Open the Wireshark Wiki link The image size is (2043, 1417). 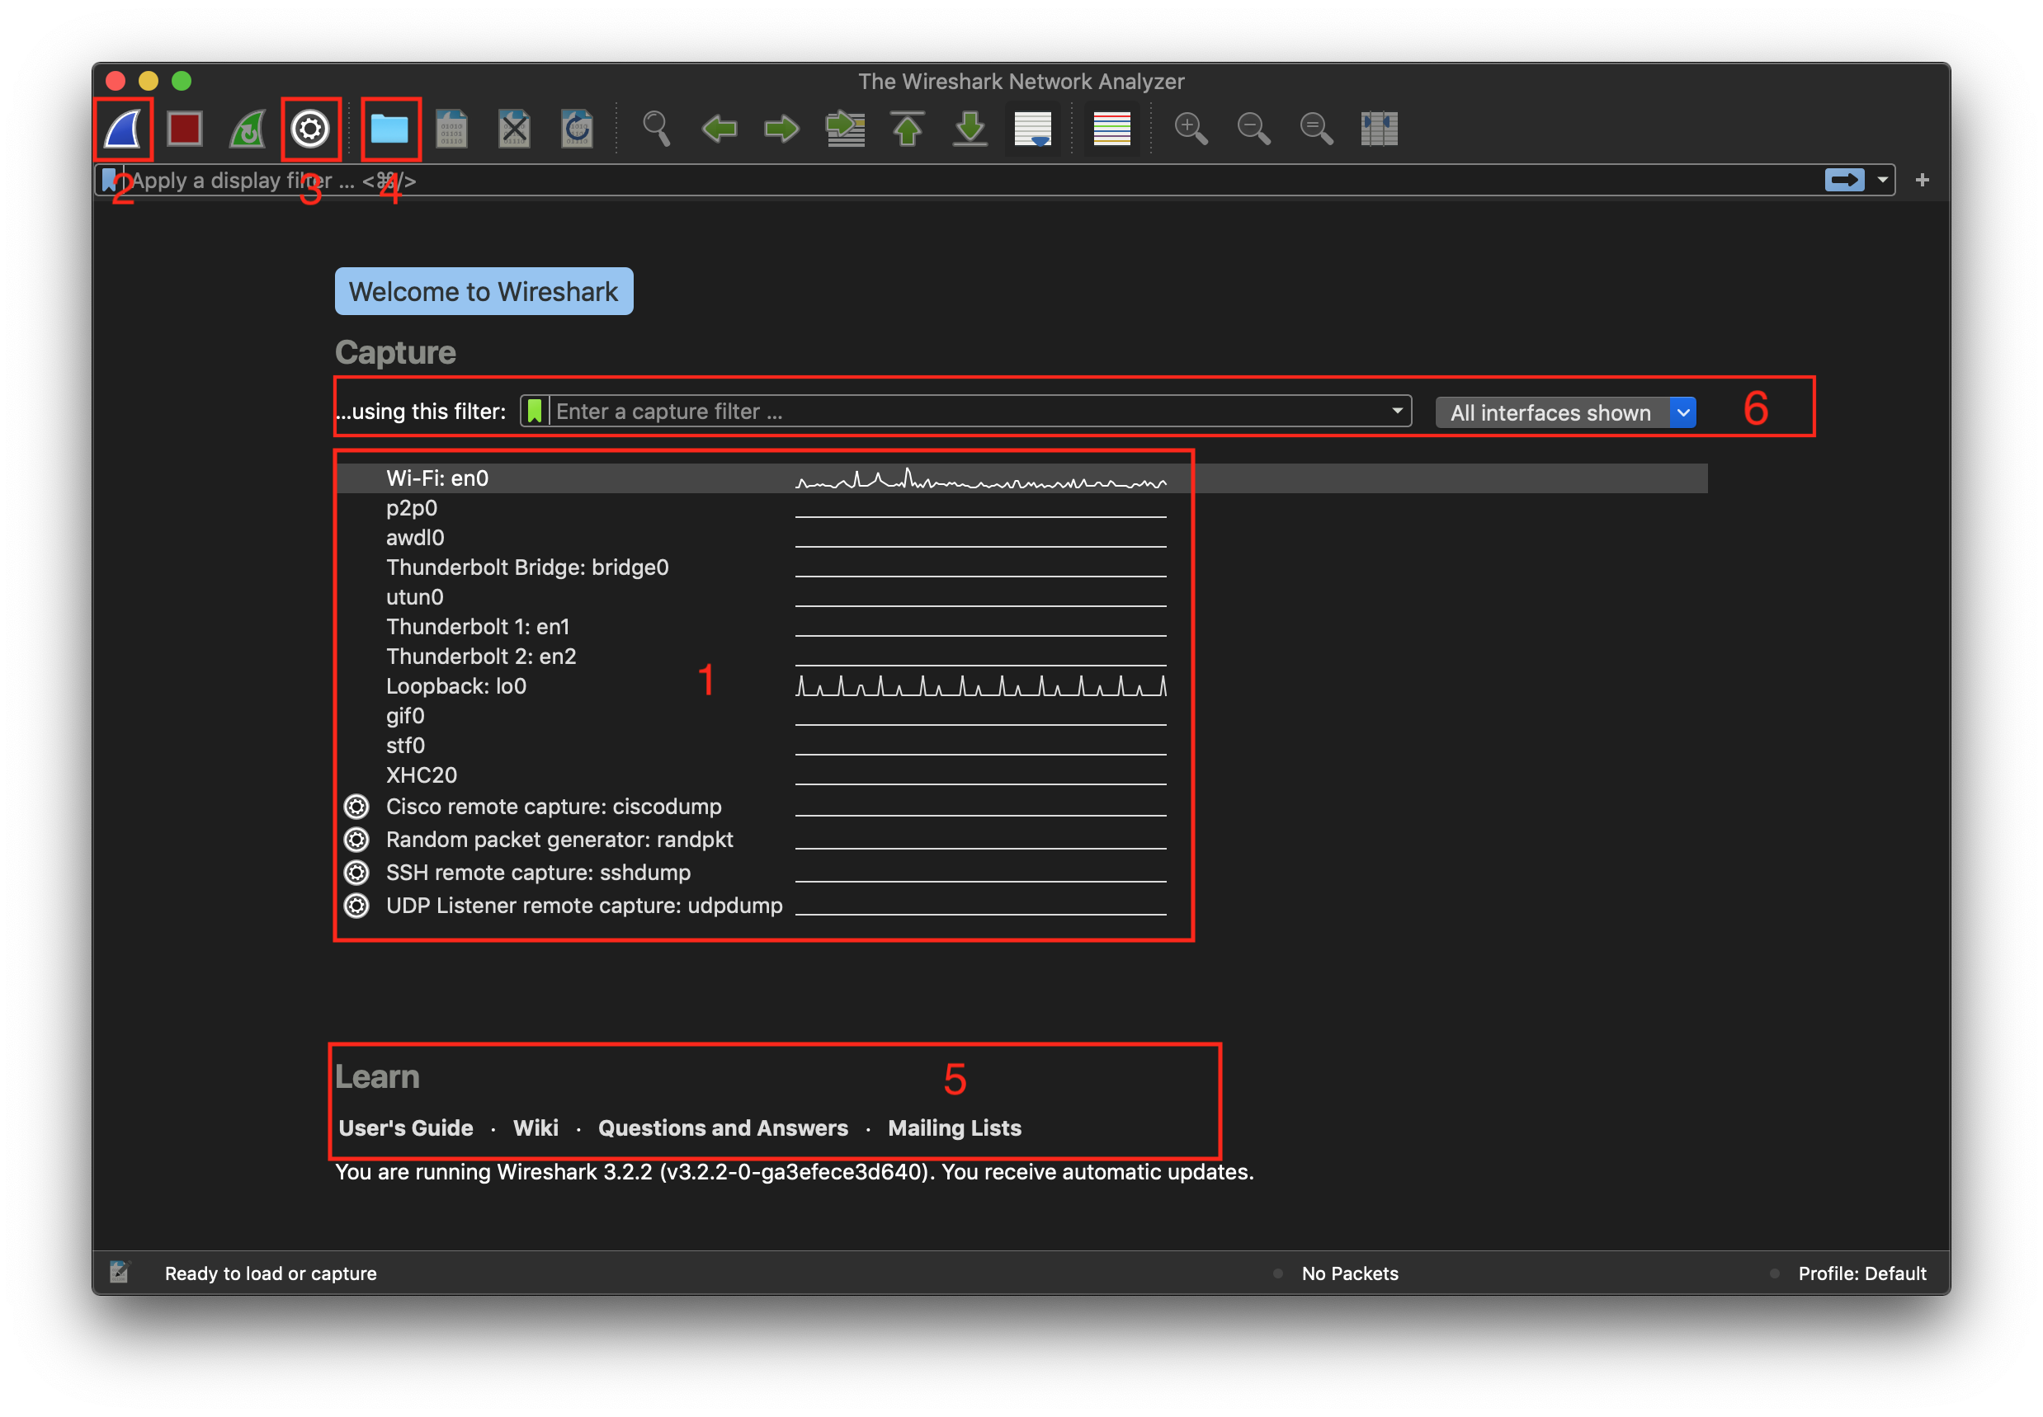pyautogui.click(x=536, y=1127)
